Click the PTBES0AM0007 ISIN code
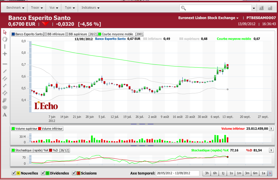Viewport: 278px width, 180px height. pos(261,18)
